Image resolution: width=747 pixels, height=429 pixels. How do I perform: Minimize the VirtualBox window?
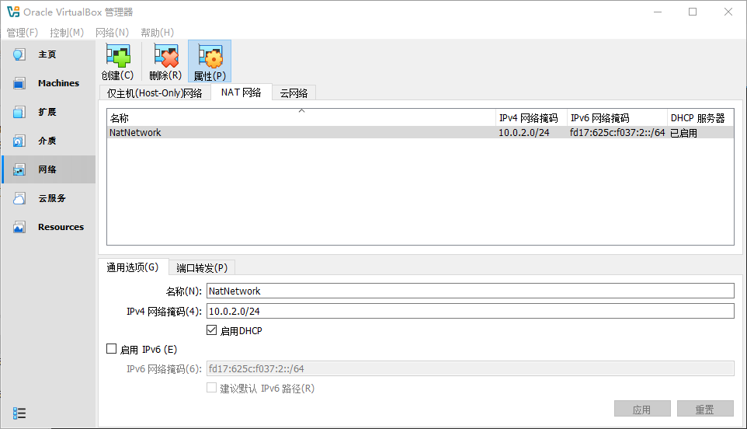[658, 12]
